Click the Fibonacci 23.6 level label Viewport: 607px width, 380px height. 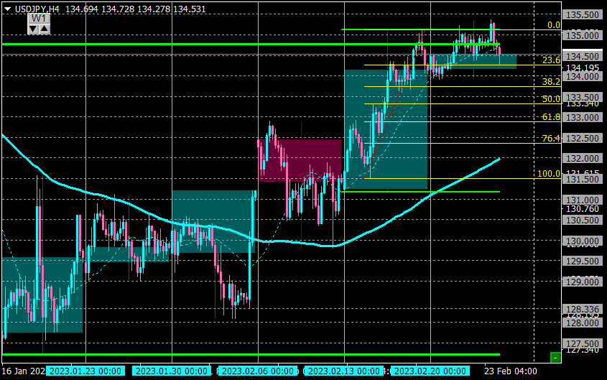click(x=551, y=60)
